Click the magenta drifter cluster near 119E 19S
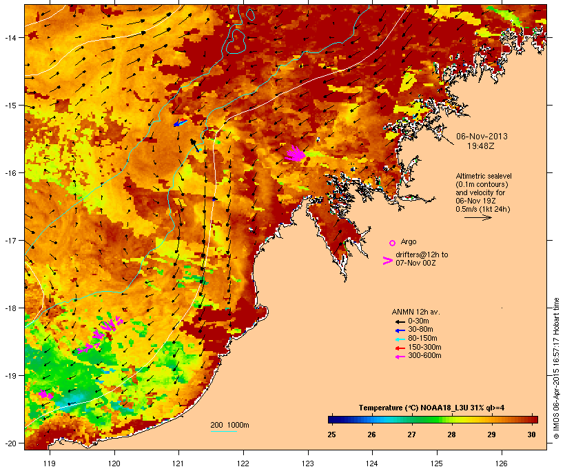565x469 pixels. coord(45,395)
